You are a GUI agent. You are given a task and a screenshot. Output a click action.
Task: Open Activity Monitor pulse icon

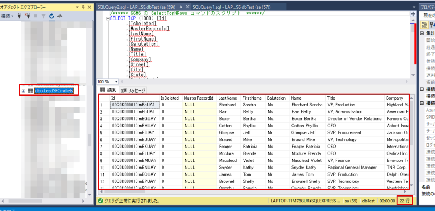59,16
